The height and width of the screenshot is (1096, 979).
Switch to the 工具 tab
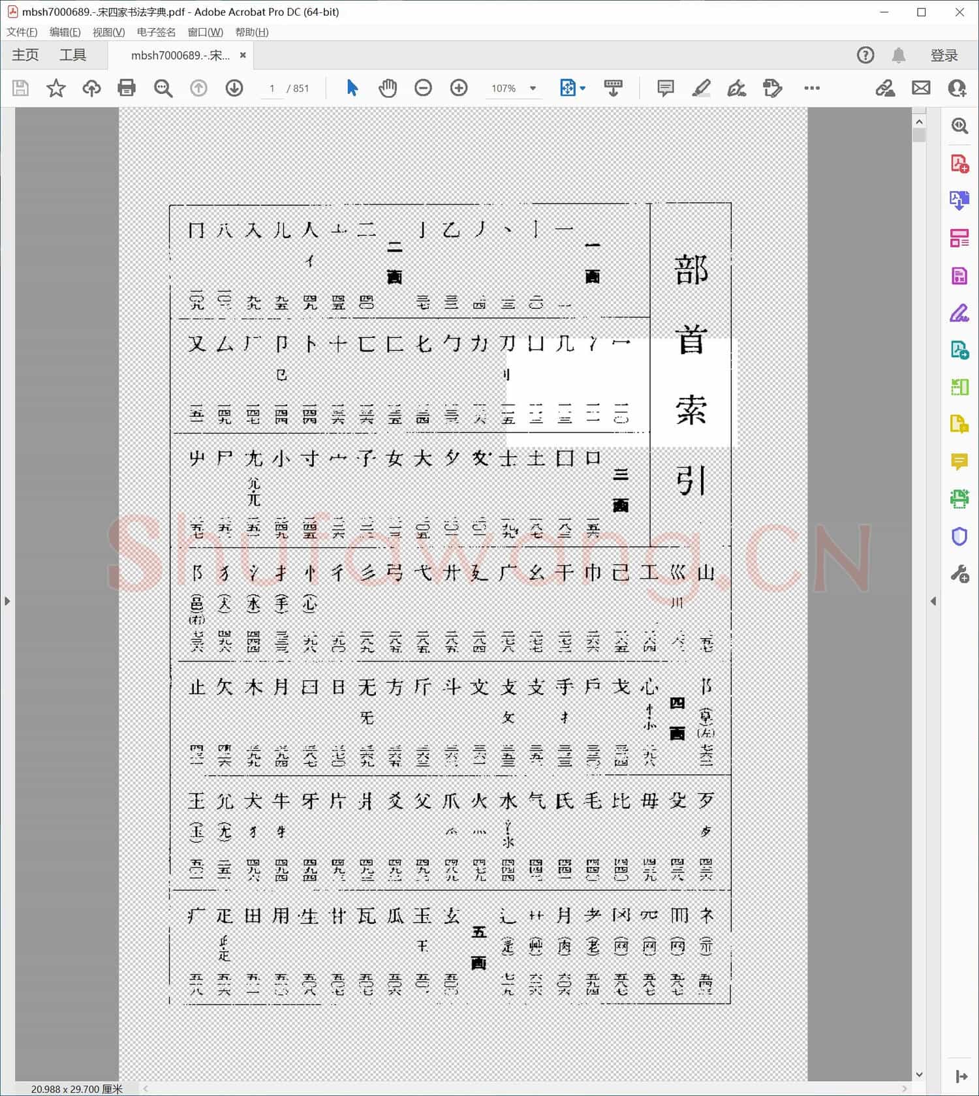pos(72,55)
